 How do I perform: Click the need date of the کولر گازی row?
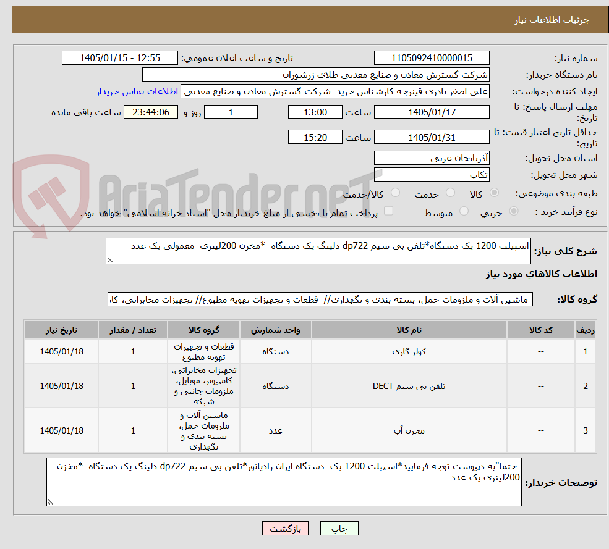click(x=61, y=351)
